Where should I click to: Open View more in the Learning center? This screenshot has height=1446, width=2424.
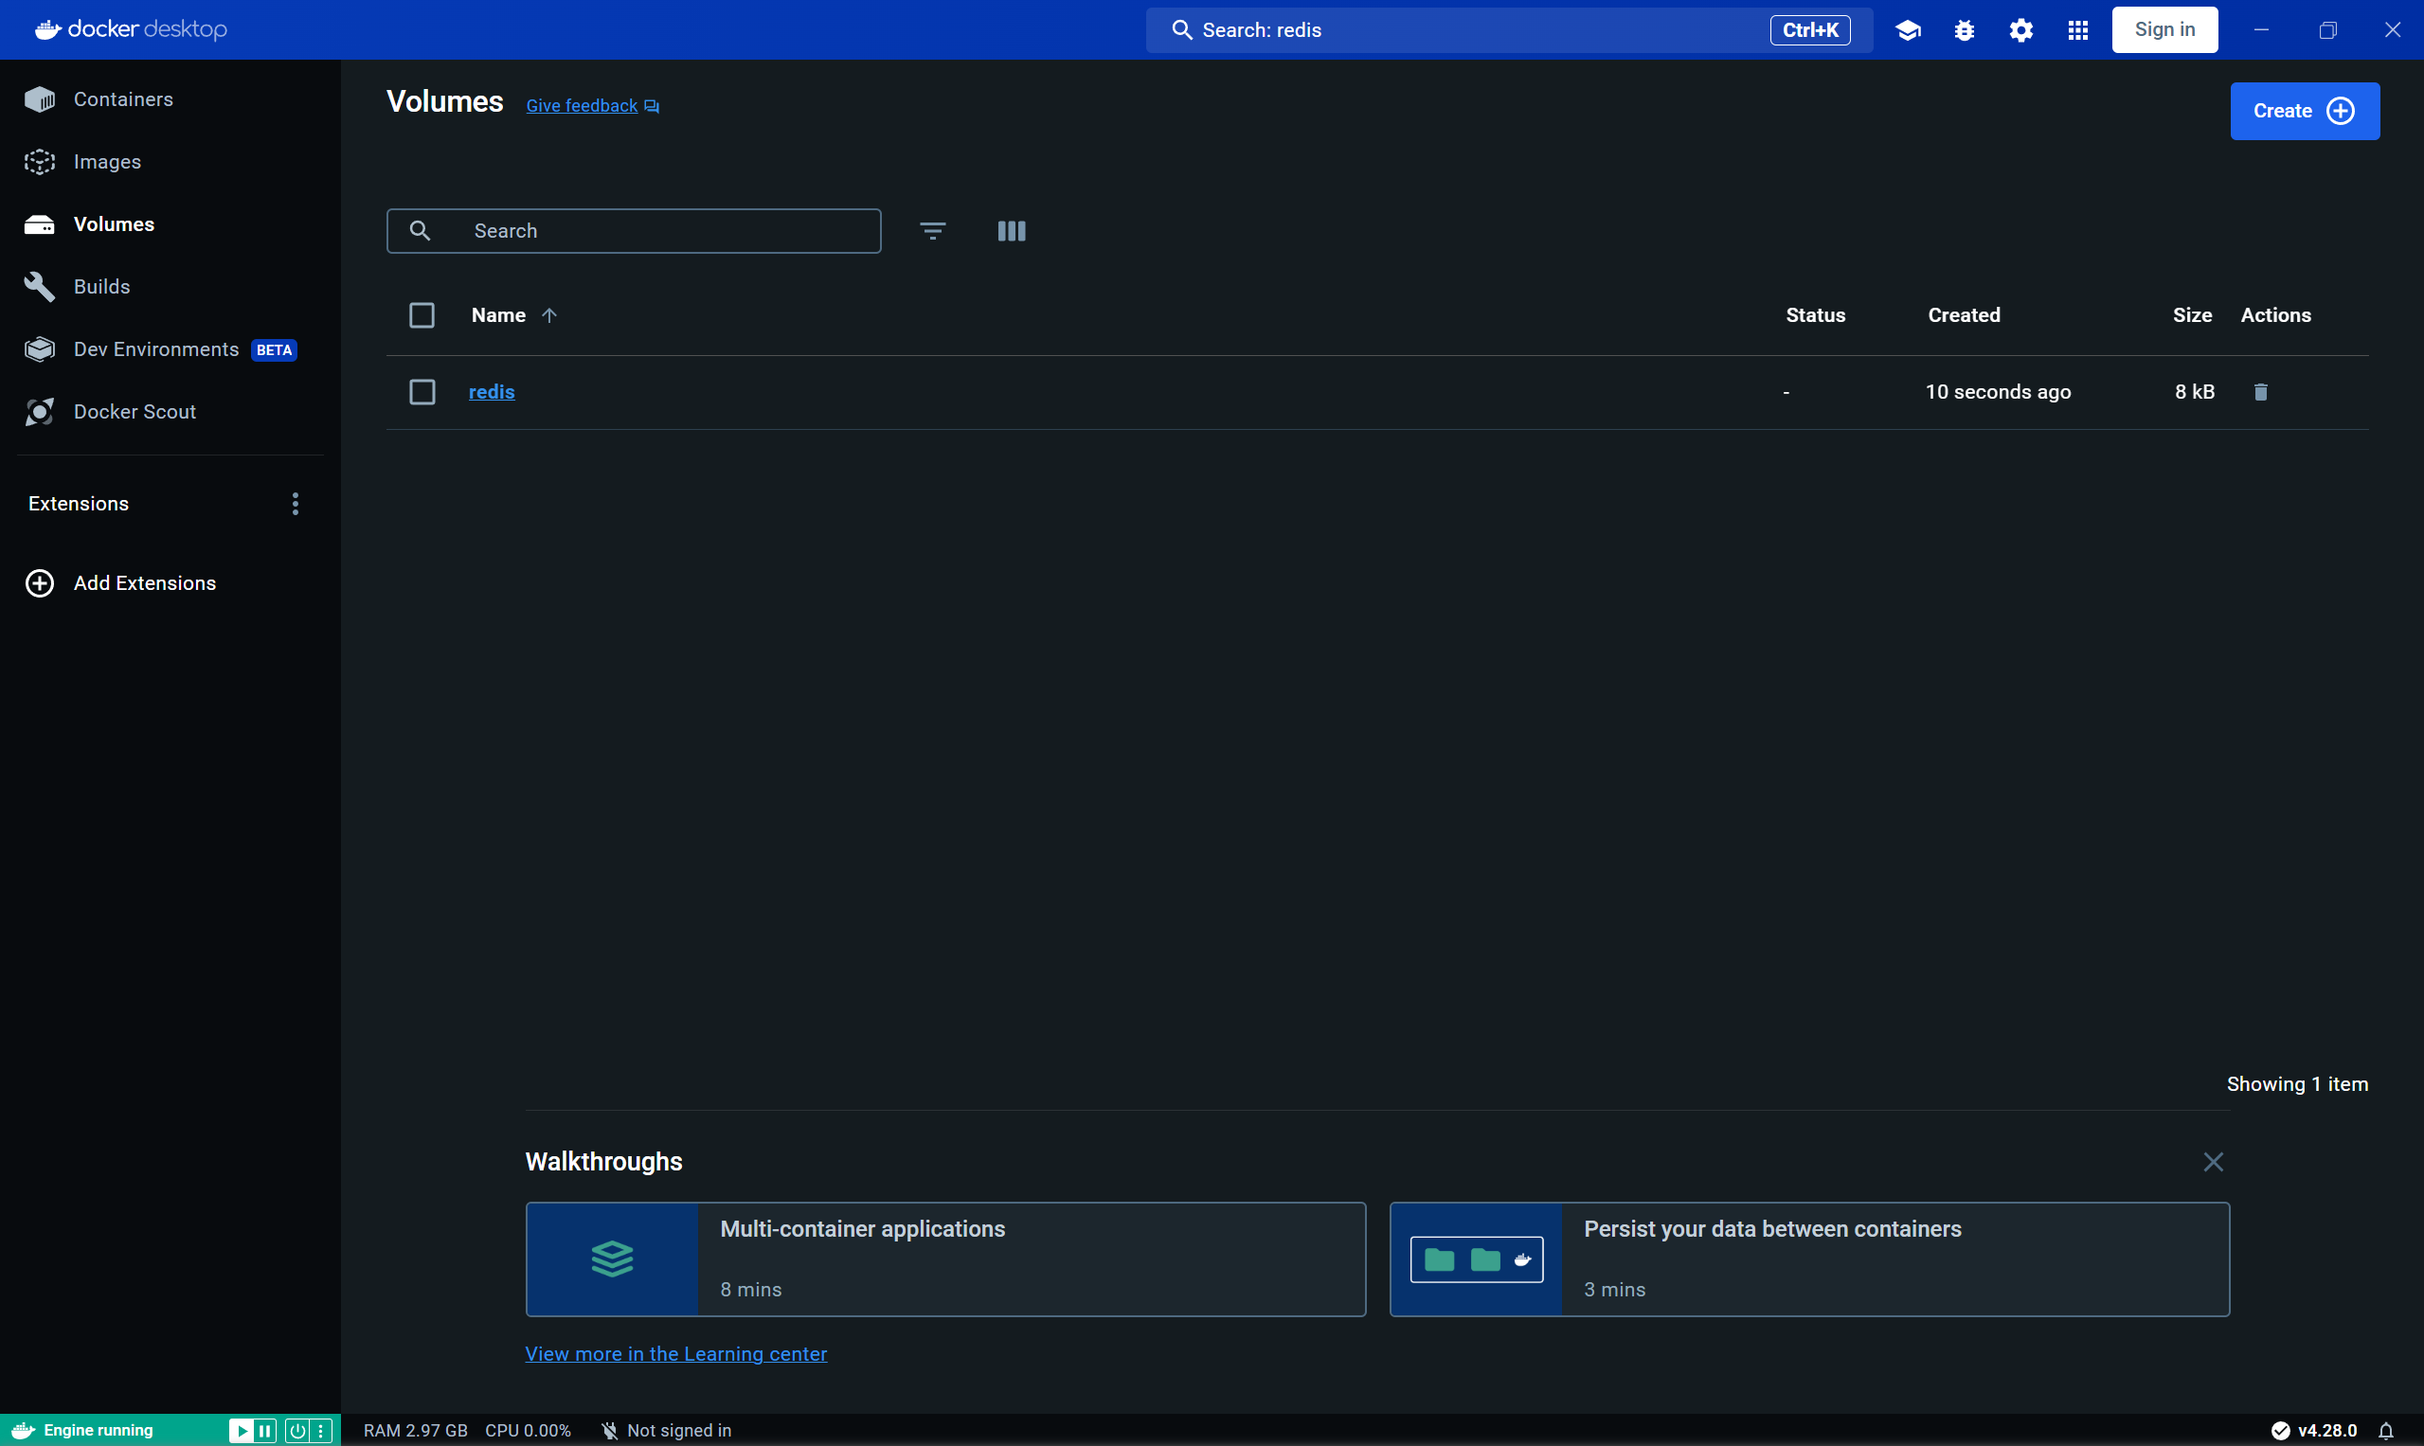coord(675,1353)
